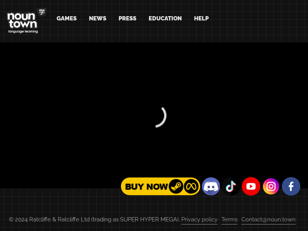The width and height of the screenshot is (308, 231).
Task: Select the Help menu item
Action: point(201,18)
